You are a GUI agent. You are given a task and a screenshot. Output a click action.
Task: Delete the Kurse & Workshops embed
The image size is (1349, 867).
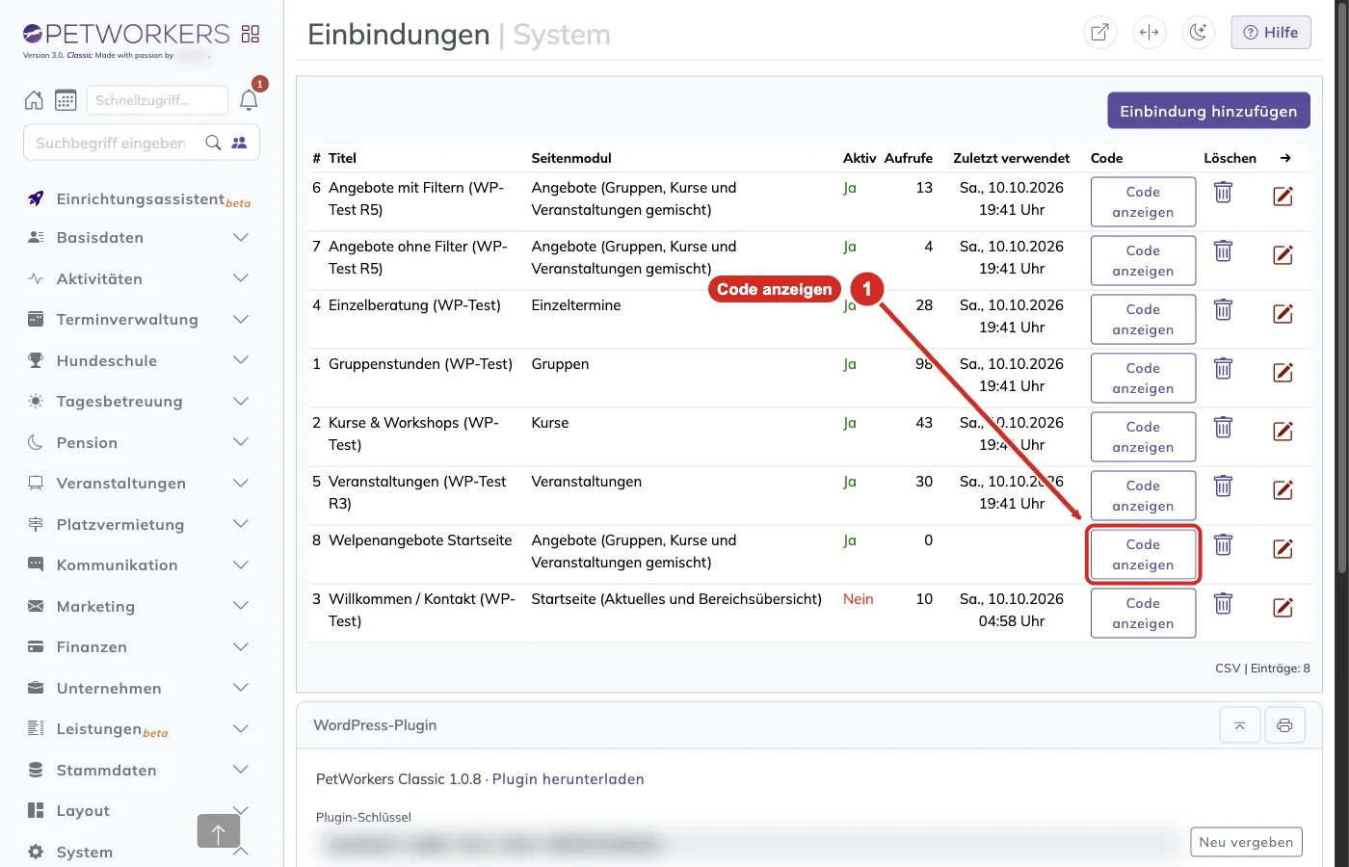click(1223, 428)
